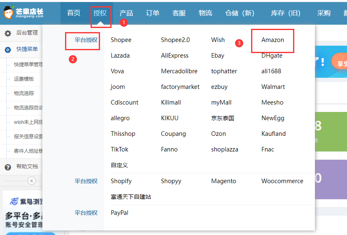Open the 物流 menu
The width and height of the screenshot is (347, 235).
(x=205, y=13)
